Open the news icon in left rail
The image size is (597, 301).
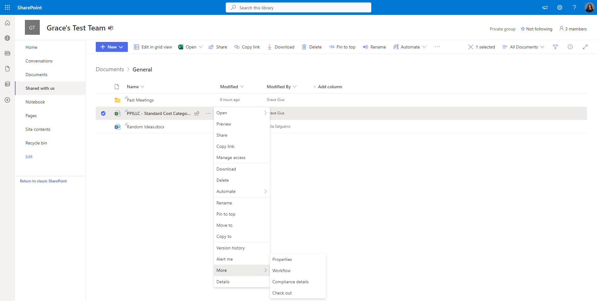pos(7,53)
